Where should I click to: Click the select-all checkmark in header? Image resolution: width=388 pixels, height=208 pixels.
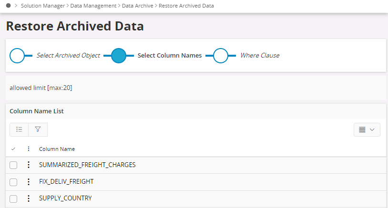[13, 149]
